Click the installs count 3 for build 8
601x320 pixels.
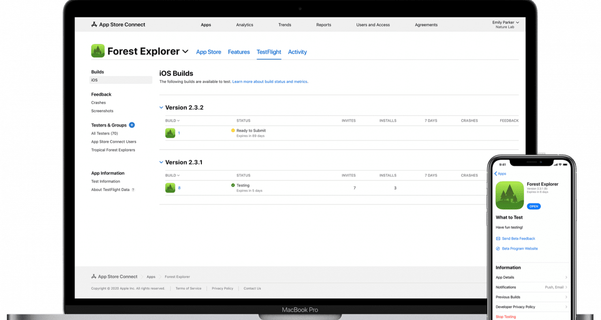click(x=395, y=188)
